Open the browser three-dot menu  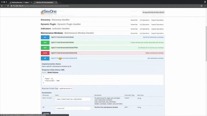click(x=205, y=6)
